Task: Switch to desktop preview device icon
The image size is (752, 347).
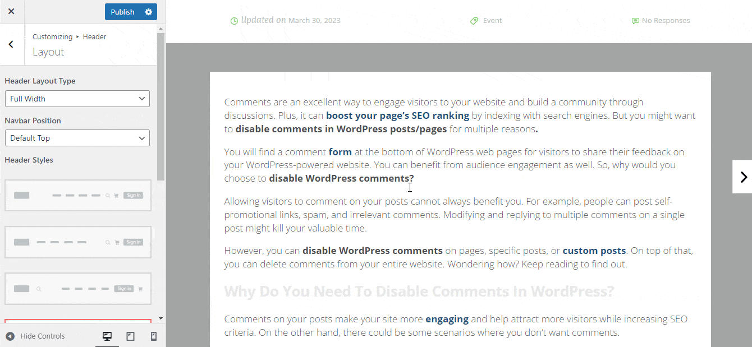Action: tap(107, 336)
